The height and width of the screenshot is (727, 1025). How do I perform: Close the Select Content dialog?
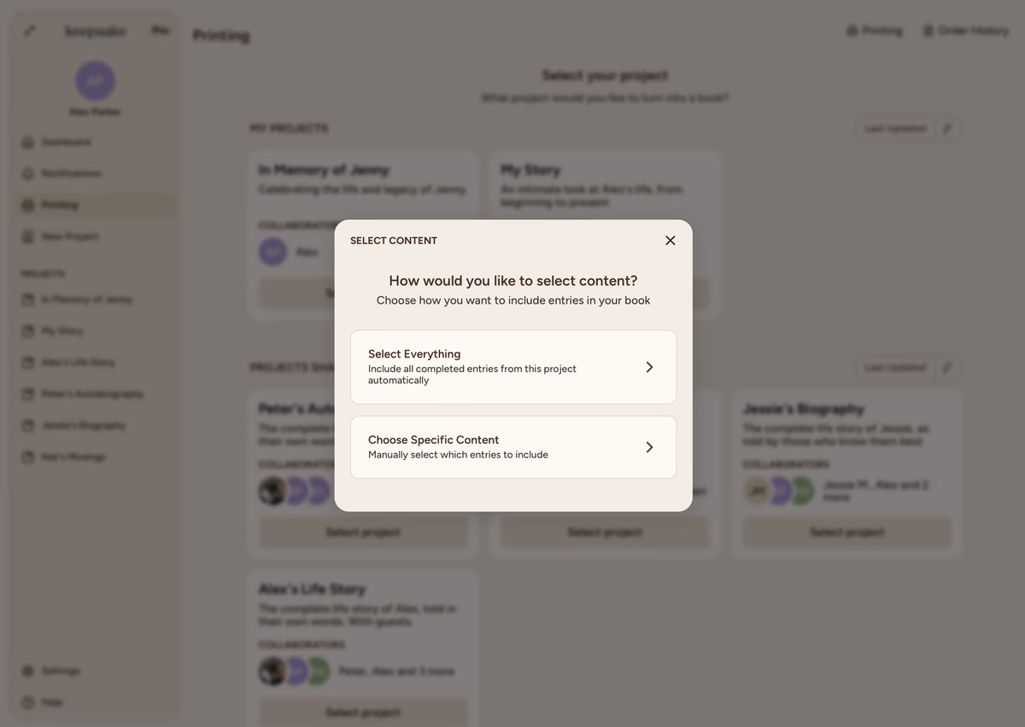(671, 241)
